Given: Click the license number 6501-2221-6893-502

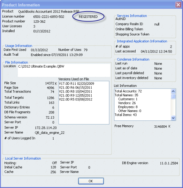Looking at the screenshot, I should coord(49,16).
